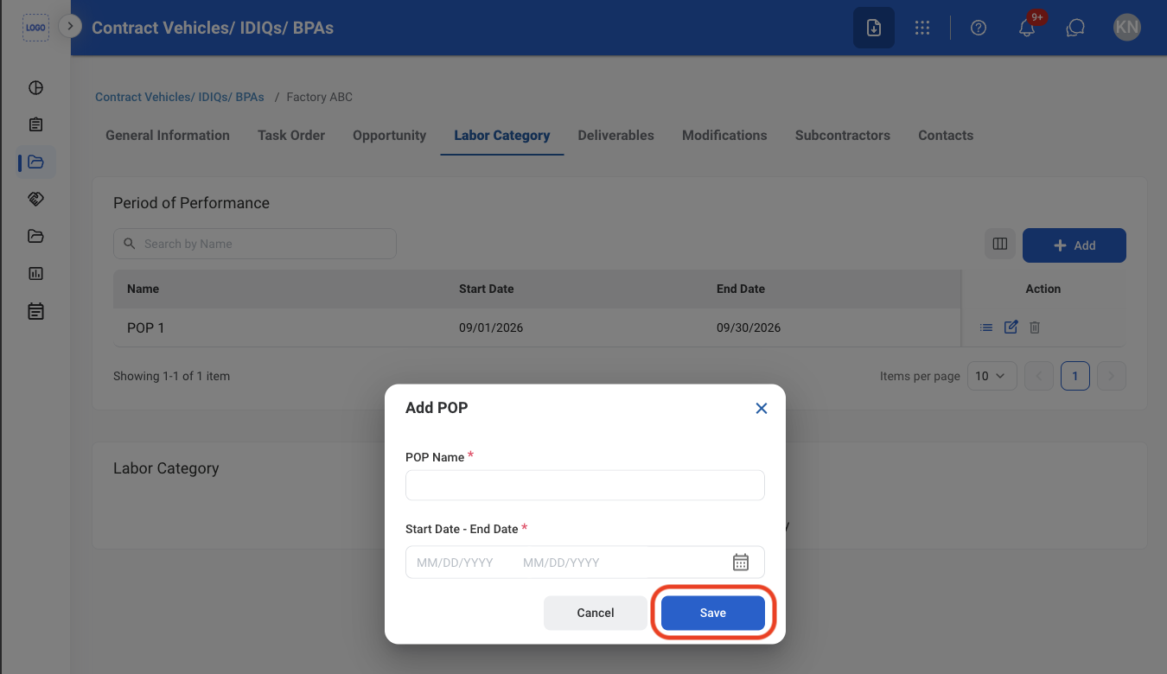Click the LOGO icon in the sidebar
This screenshot has width=1167, height=674.
pyautogui.click(x=35, y=28)
